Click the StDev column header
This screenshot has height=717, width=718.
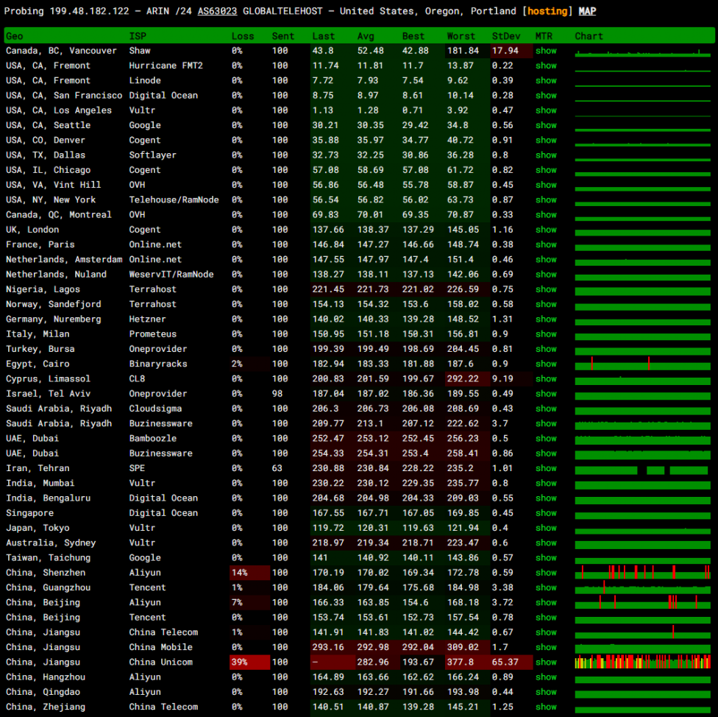[x=506, y=36]
